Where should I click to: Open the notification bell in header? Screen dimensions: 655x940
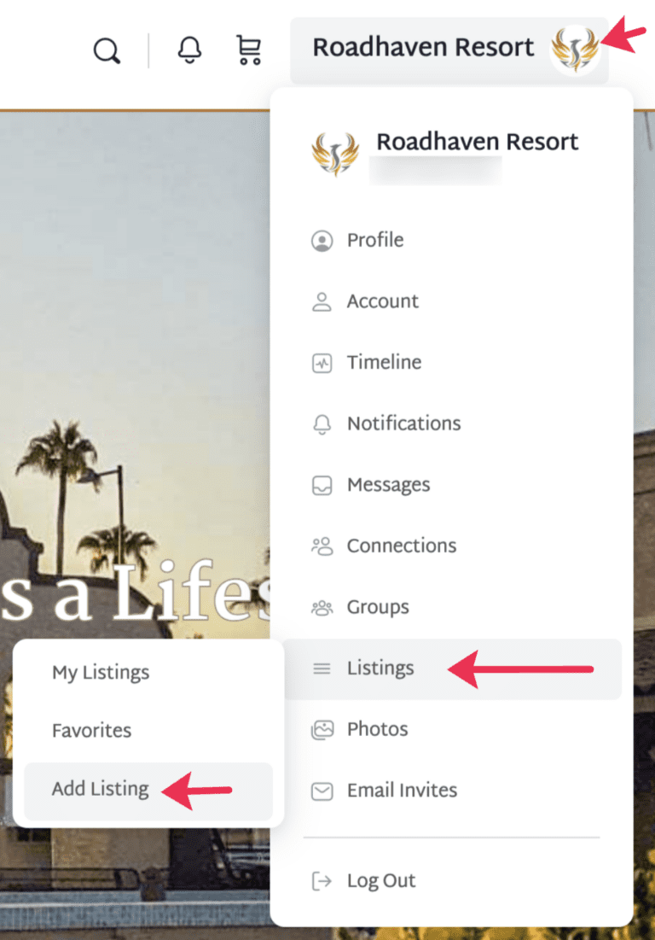coord(189,50)
